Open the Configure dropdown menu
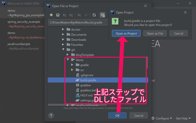Image resolution: width=196 pixels, height=123 pixels. pos(162,118)
